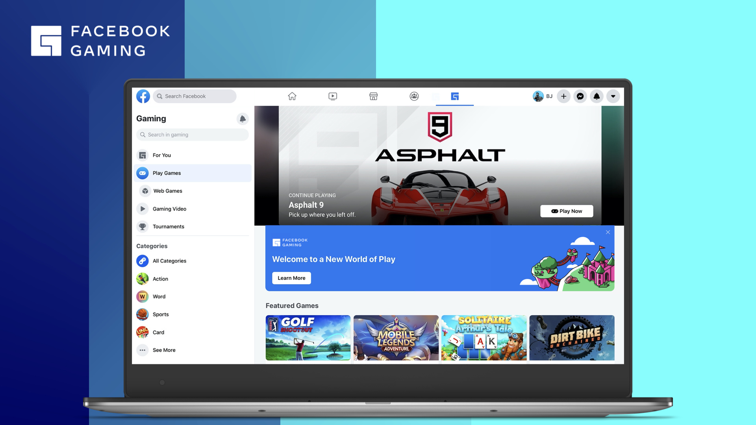Image resolution: width=756 pixels, height=425 pixels.
Task: Select the Web Games globe icon
Action: 143,190
